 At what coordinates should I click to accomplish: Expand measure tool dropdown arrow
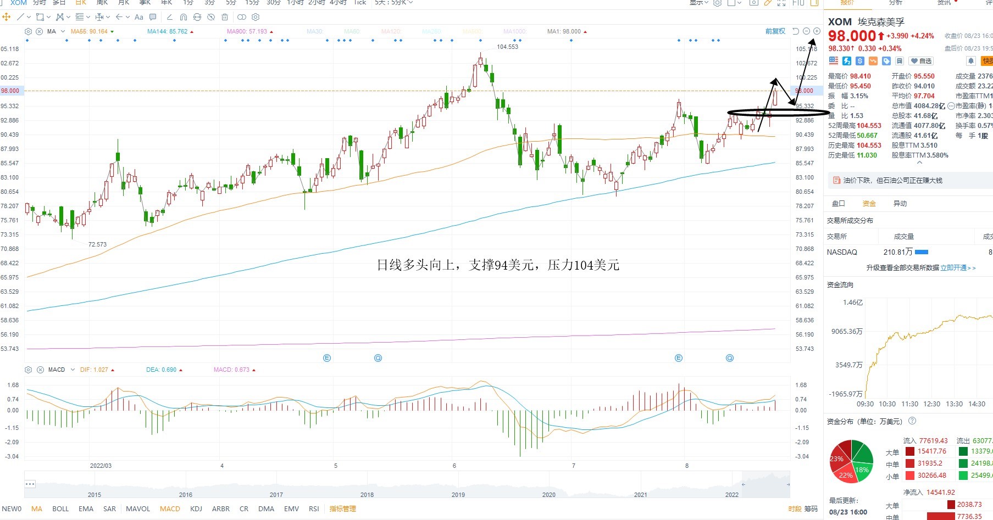pos(108,17)
